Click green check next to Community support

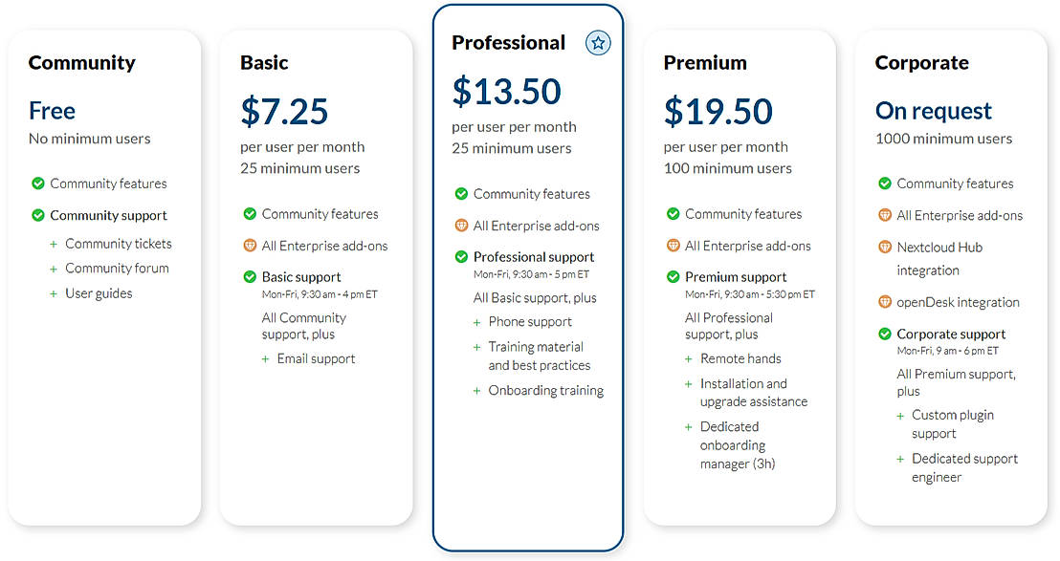pos(38,215)
